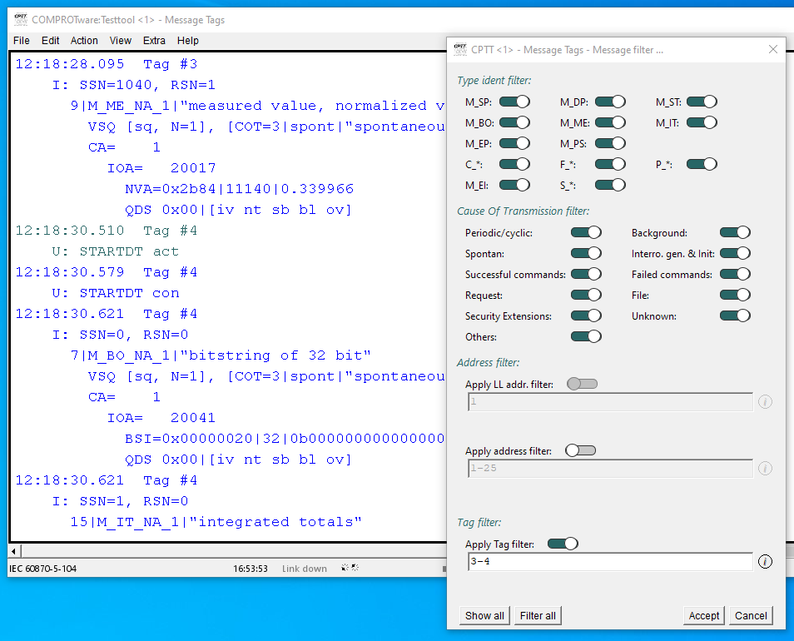794x641 pixels.
Task: Open the File menu
Action: coord(22,41)
